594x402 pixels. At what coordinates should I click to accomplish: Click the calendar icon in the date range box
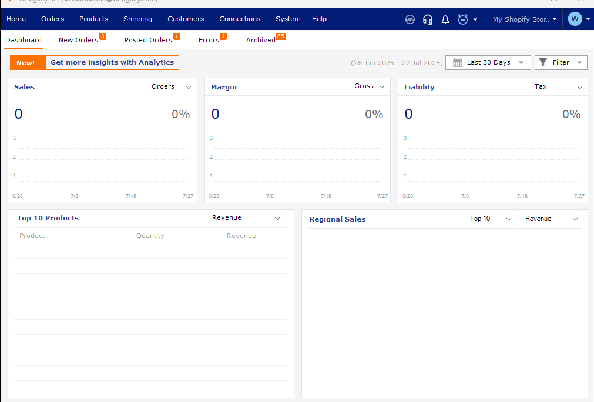tap(458, 63)
